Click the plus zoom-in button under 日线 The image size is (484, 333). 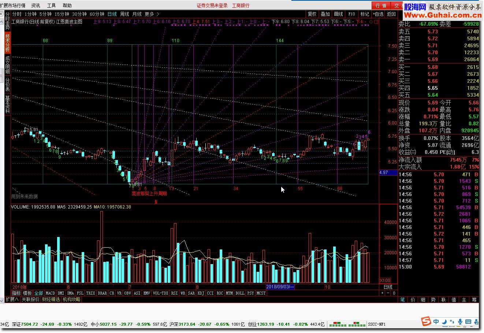click(x=382, y=293)
